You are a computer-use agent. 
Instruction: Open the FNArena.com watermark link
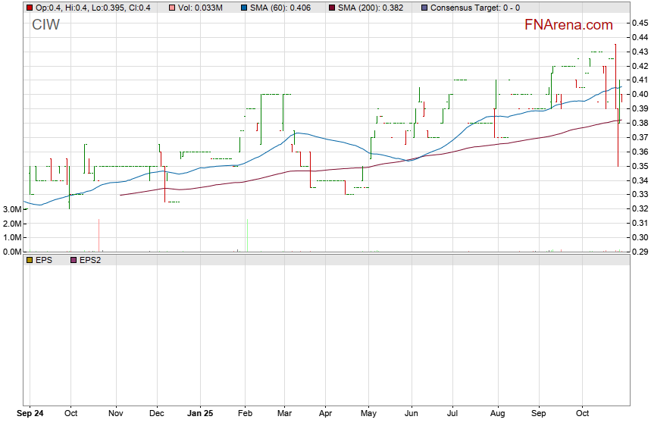pyautogui.click(x=568, y=25)
